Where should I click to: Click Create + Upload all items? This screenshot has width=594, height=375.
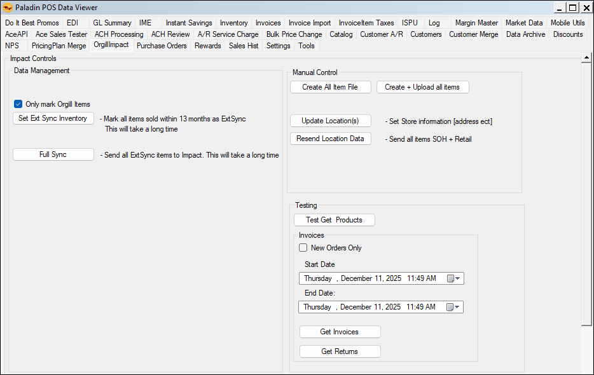click(x=422, y=87)
